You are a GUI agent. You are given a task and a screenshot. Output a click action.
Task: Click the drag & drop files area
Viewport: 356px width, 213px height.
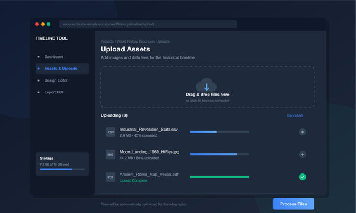[x=208, y=87]
